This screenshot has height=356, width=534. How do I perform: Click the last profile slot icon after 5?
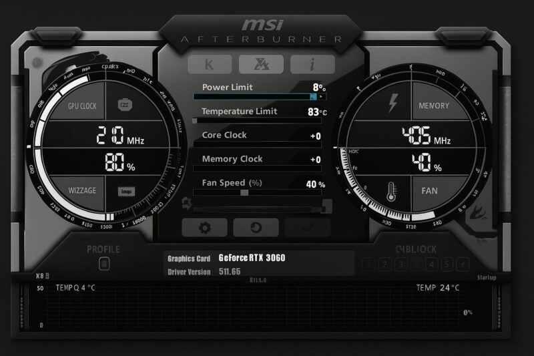(463, 264)
